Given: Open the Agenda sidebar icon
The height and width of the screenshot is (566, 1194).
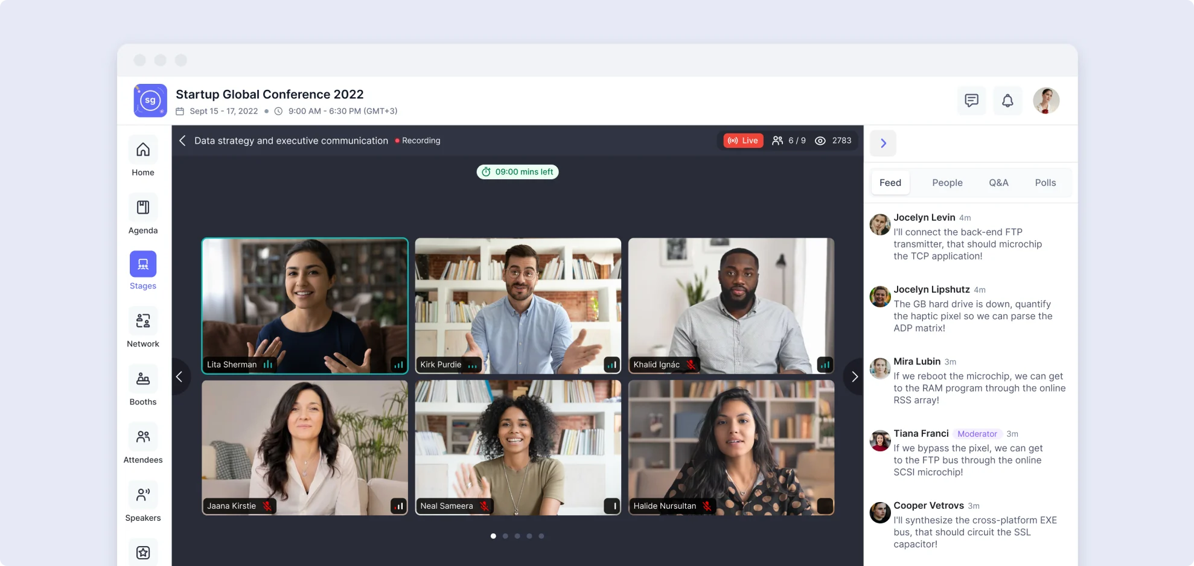Looking at the screenshot, I should [143, 208].
